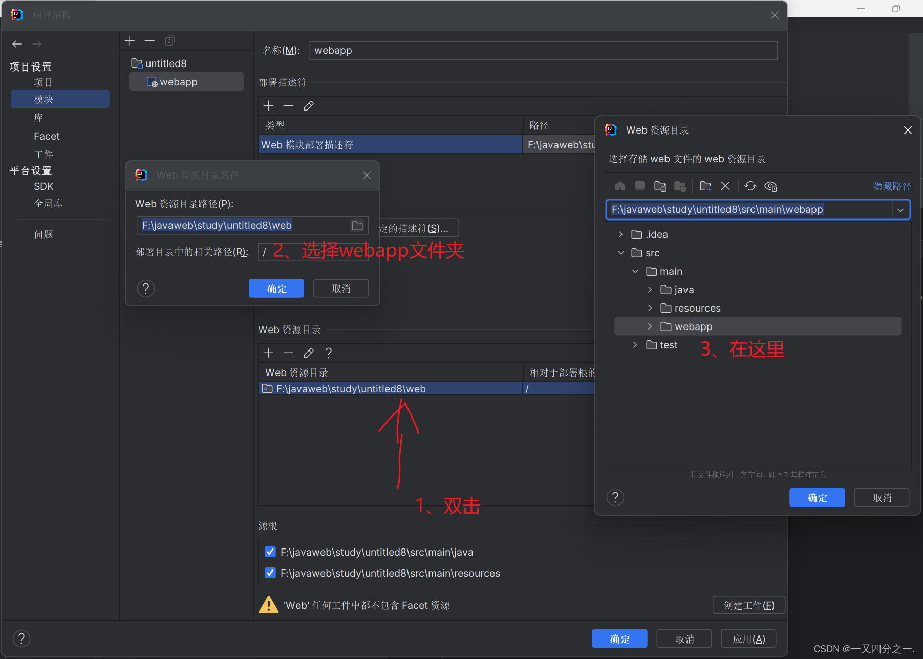Expand the java folder
This screenshot has height=659, width=923.
[650, 290]
